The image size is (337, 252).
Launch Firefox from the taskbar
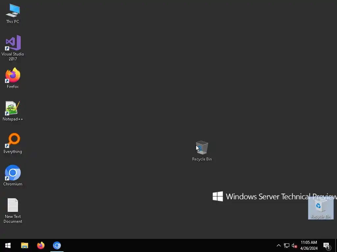coord(40,245)
